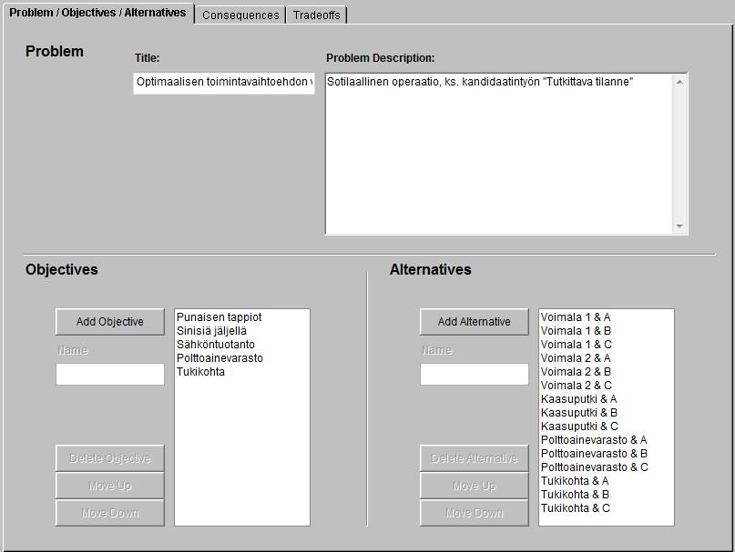
Task: Click the Delete Objective button
Action: (110, 458)
